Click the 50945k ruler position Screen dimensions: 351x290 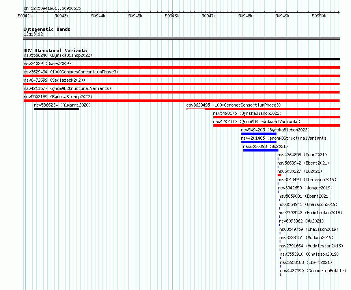pyautogui.click(x=135, y=16)
